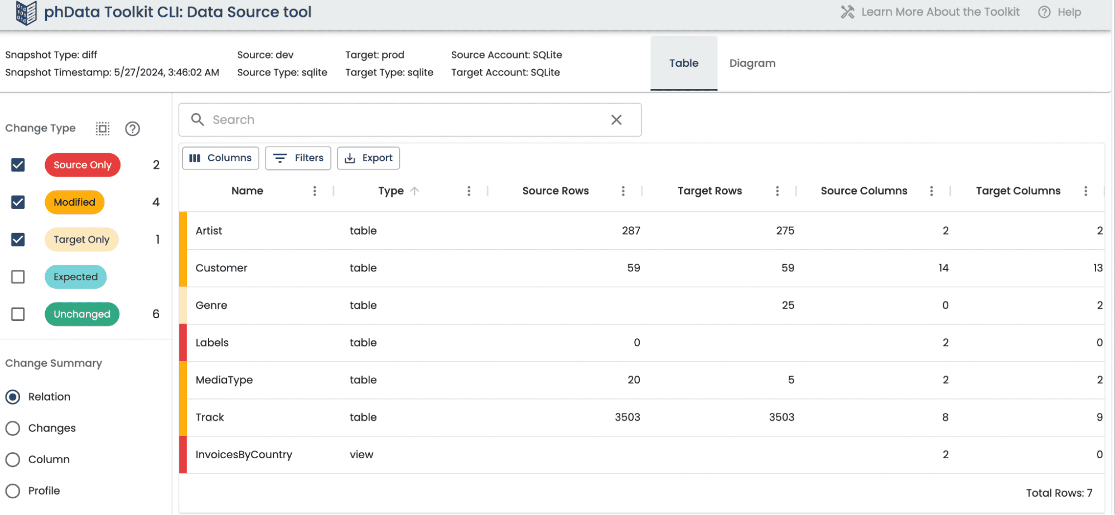The width and height of the screenshot is (1115, 515).
Task: Click the search magnifier icon
Action: coord(197,119)
